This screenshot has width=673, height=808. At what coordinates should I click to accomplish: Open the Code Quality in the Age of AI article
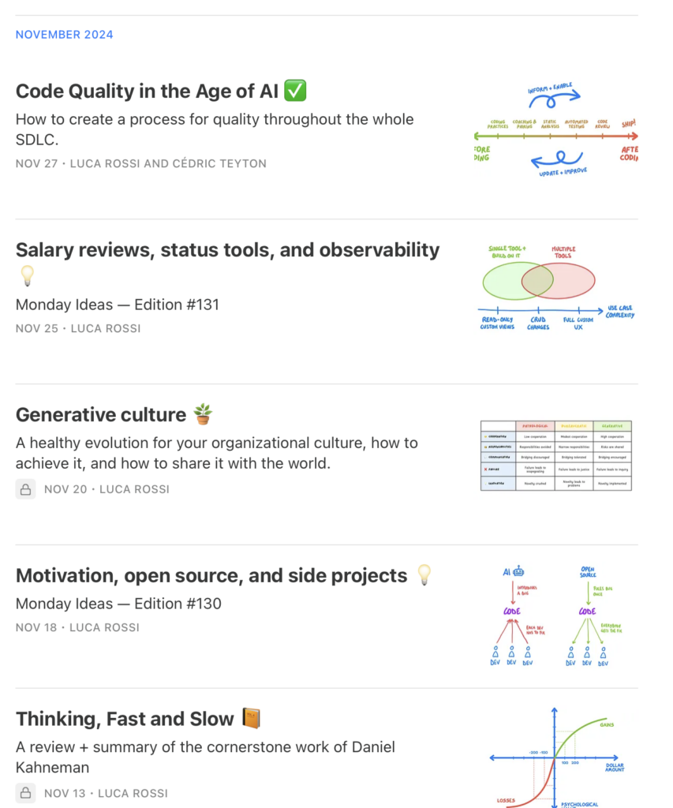tap(147, 92)
